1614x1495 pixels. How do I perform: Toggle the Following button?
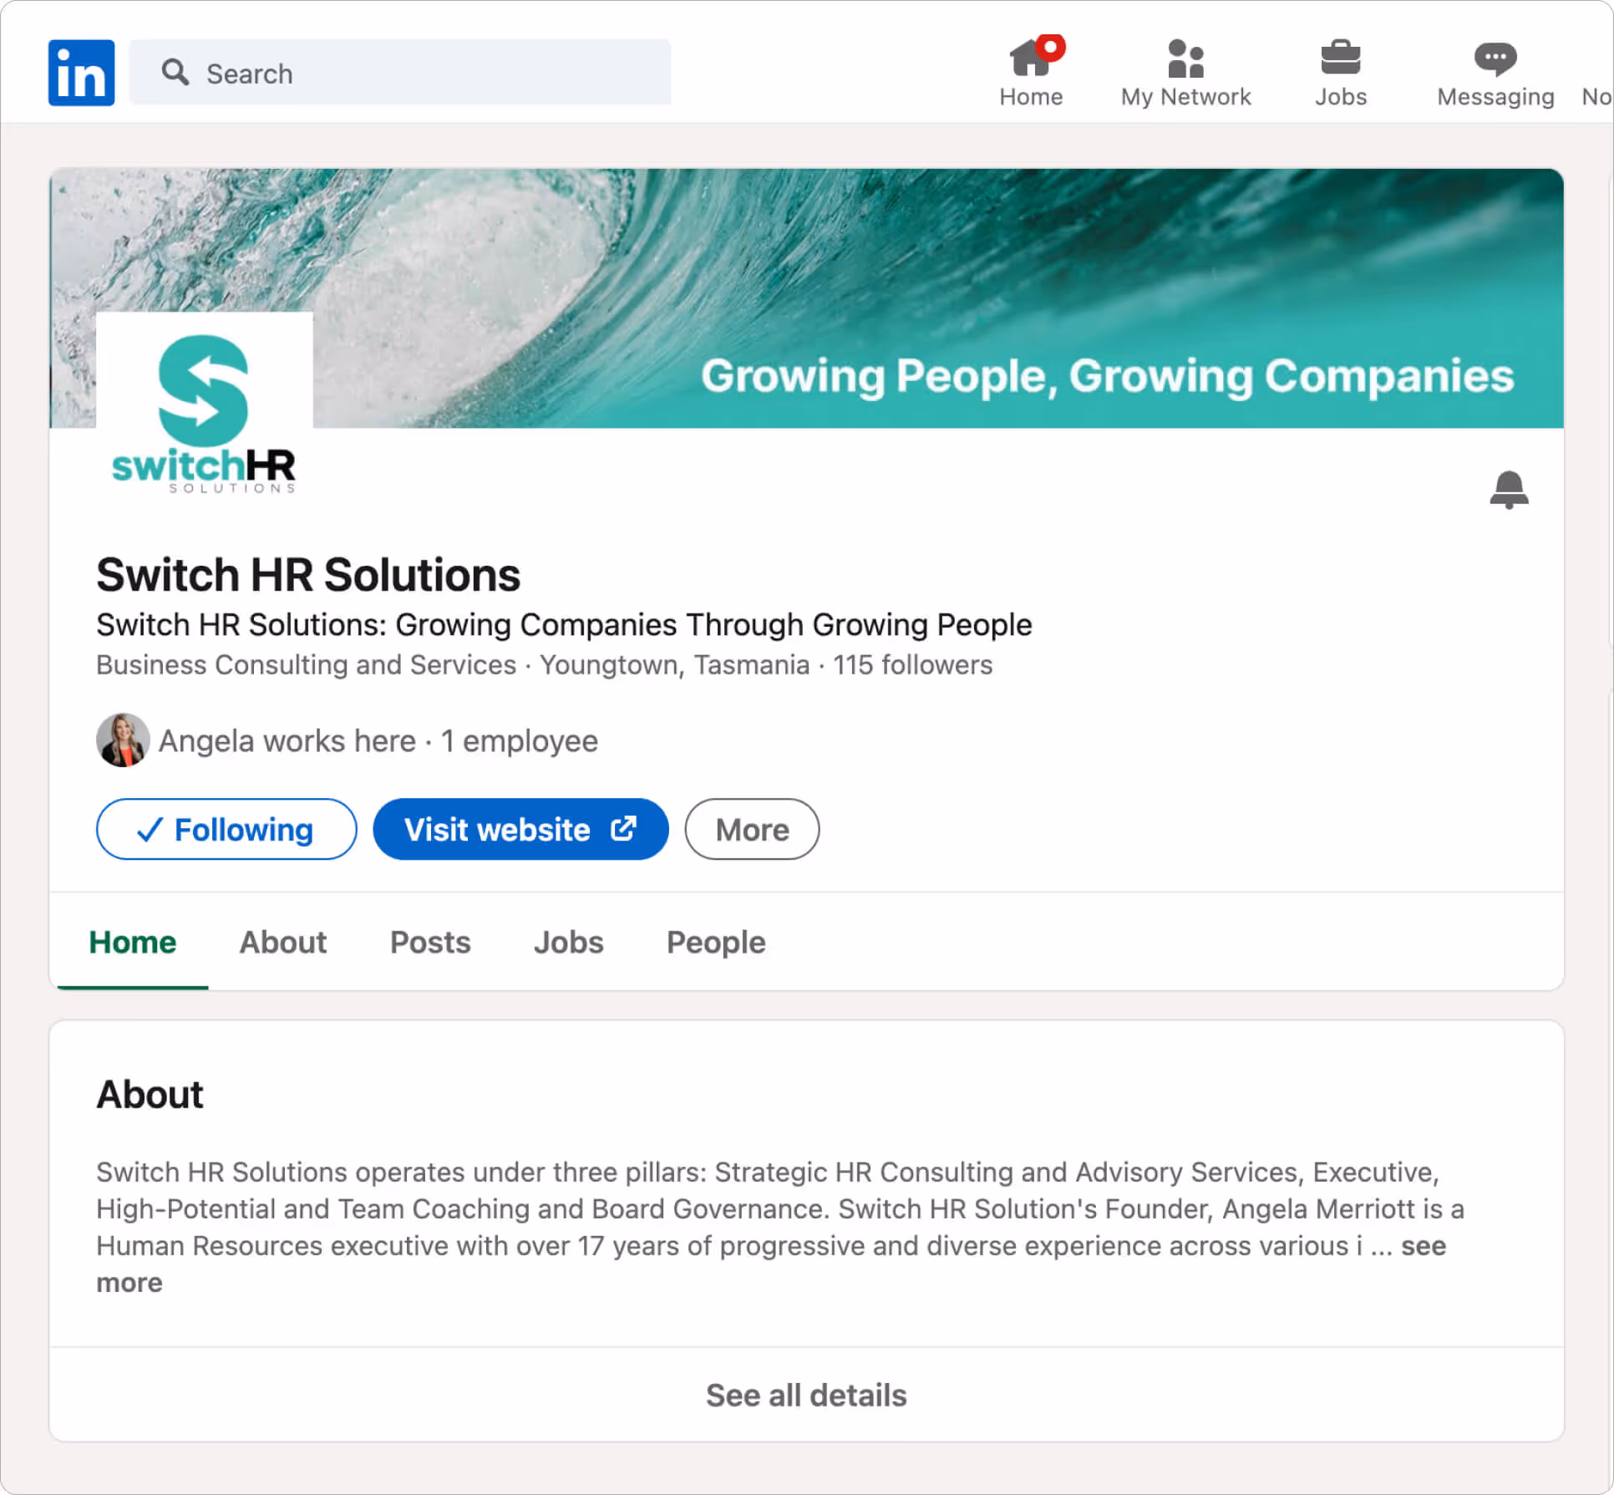tap(226, 829)
